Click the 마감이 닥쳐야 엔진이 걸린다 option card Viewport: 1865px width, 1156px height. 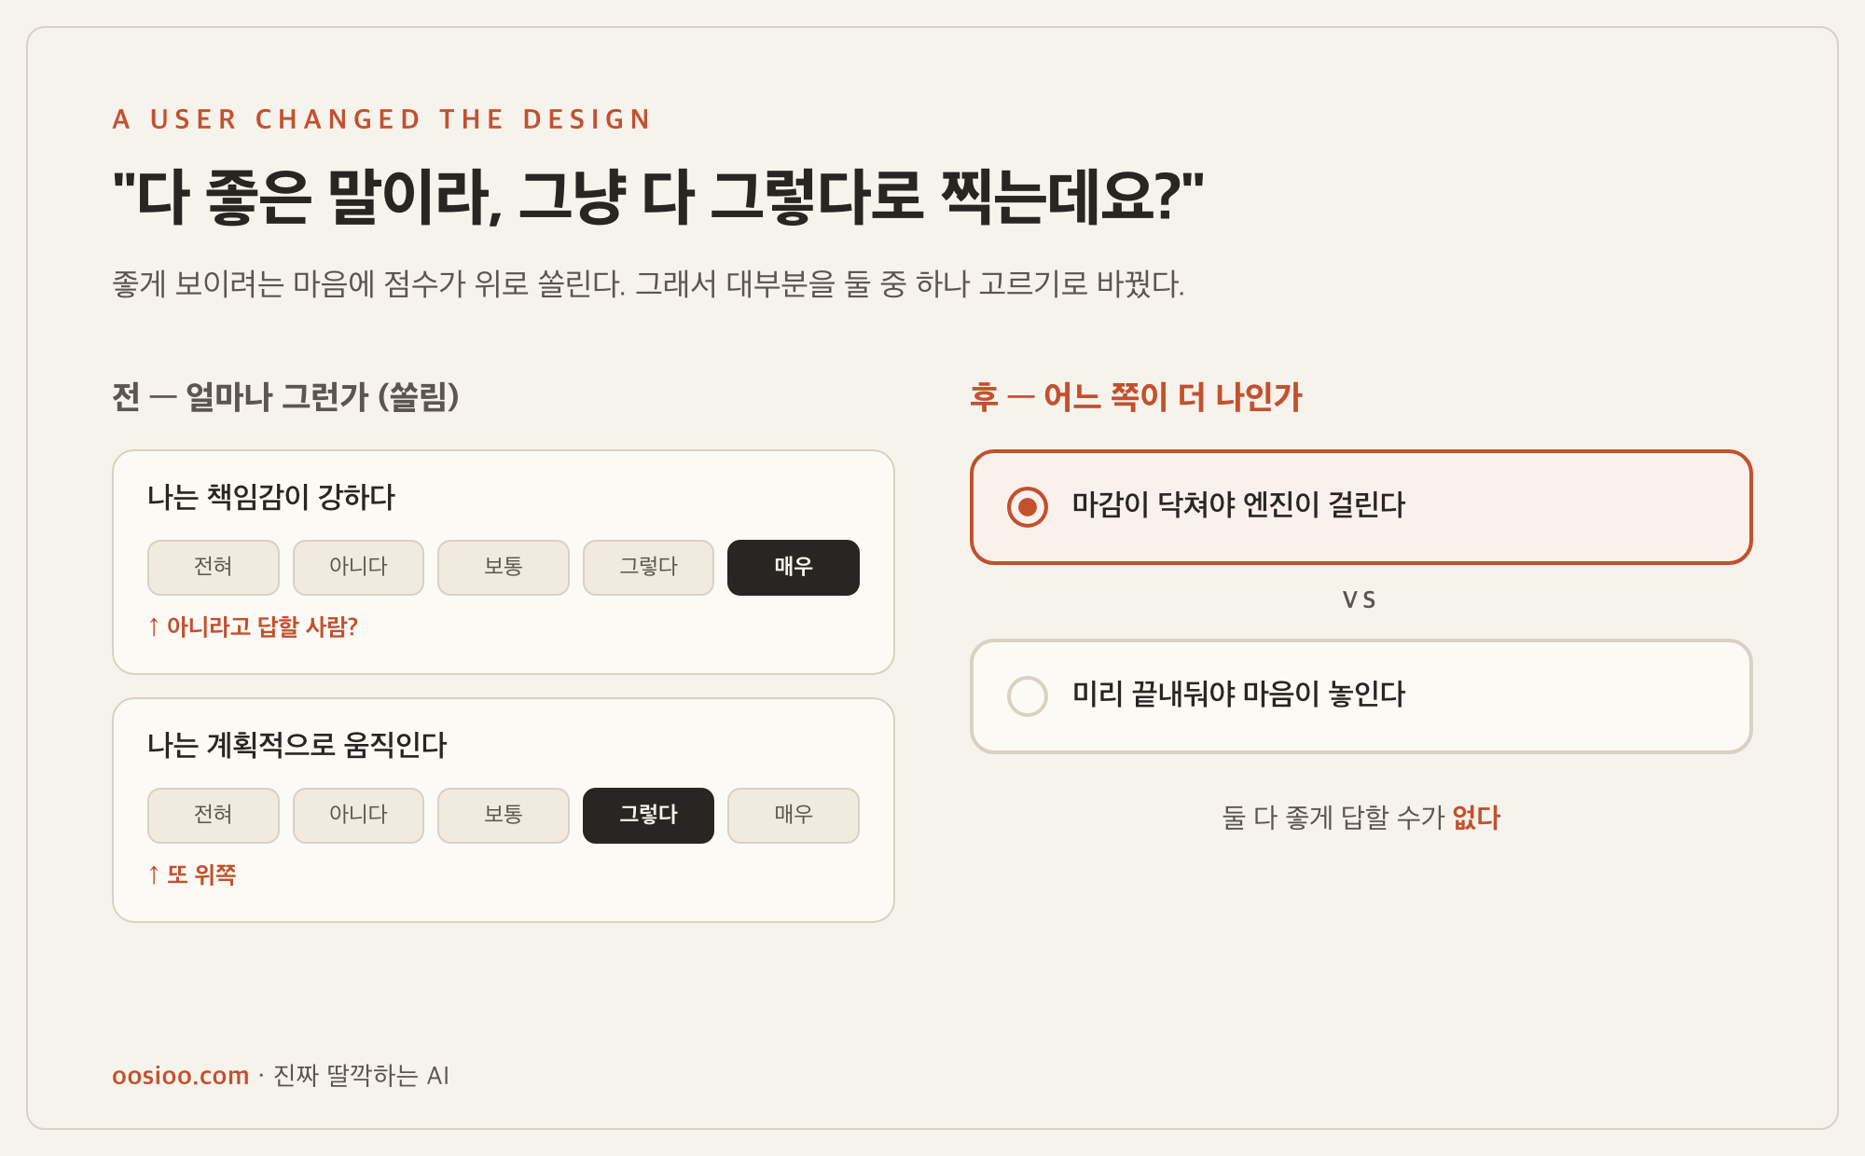tap(1361, 507)
